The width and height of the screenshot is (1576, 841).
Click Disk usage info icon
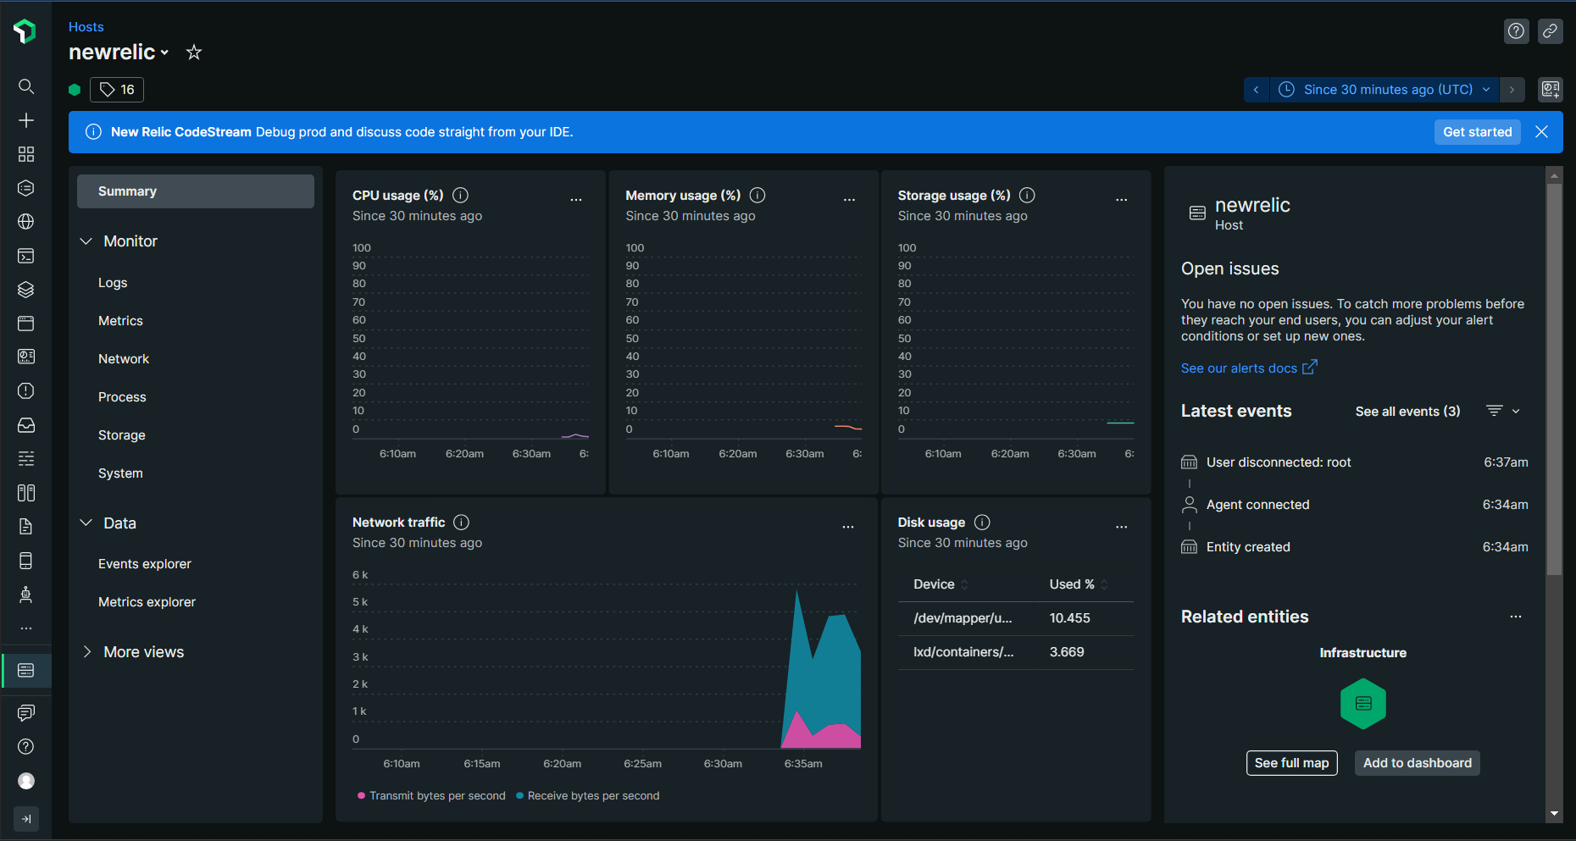point(982,523)
